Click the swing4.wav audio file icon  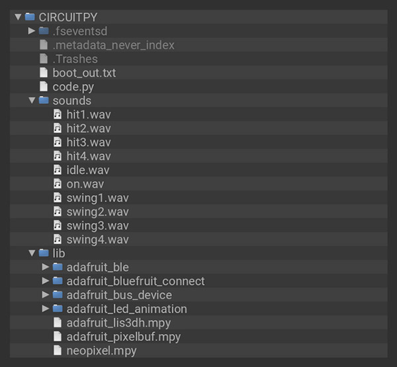click(x=58, y=239)
